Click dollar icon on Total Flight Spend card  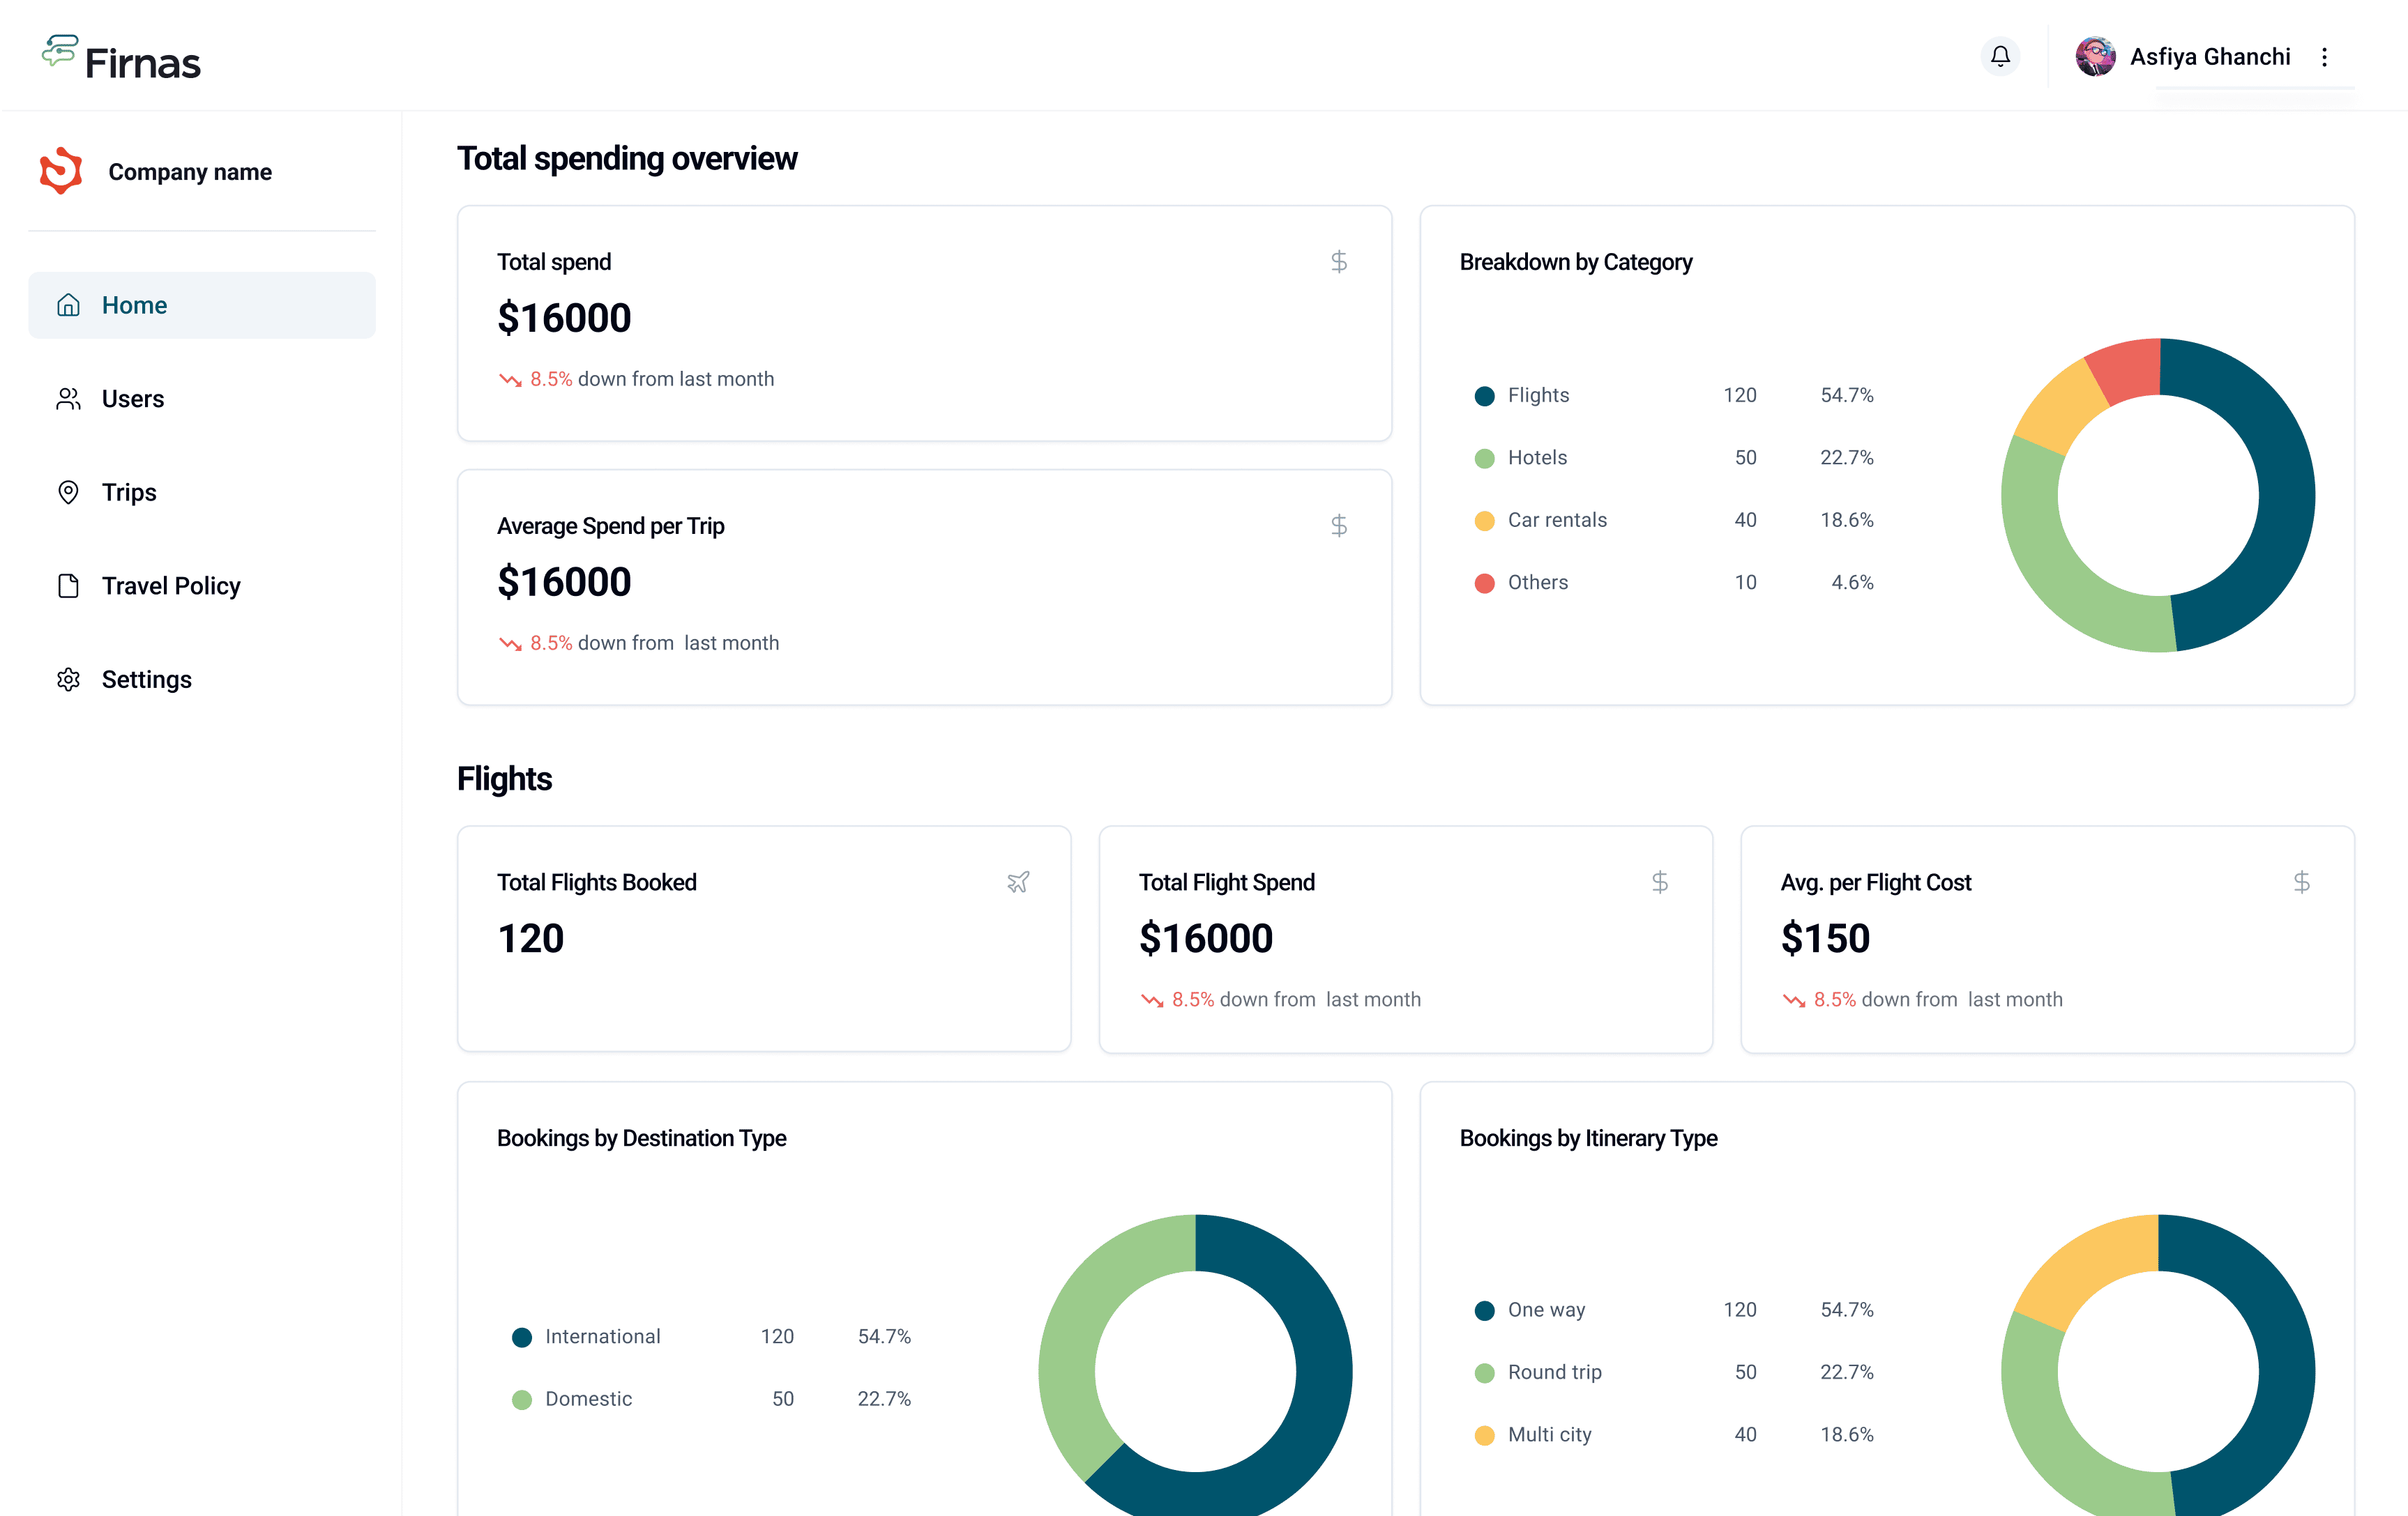1660,882
